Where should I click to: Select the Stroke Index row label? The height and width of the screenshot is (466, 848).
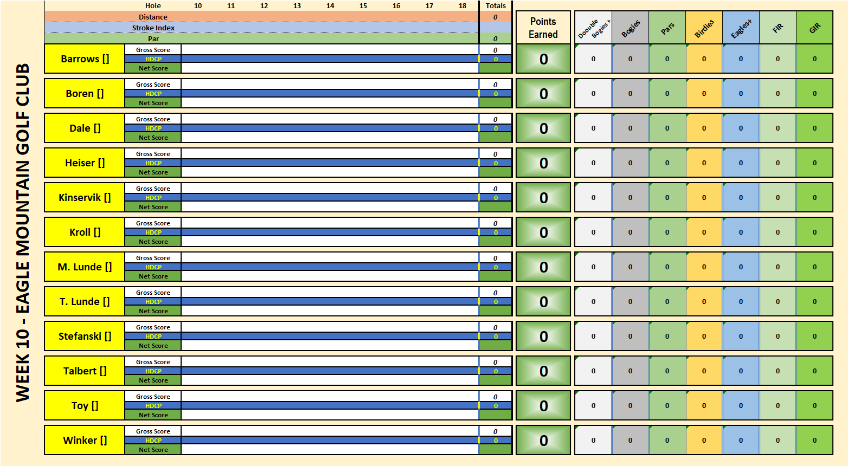[x=153, y=28]
